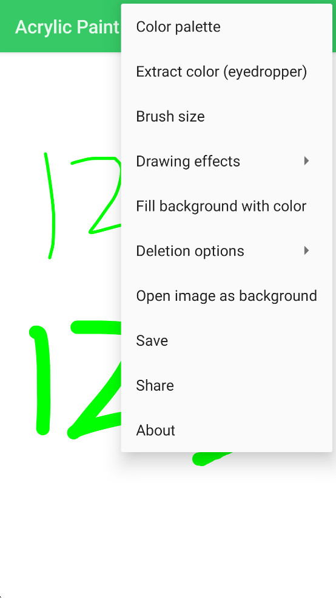Click the arrow beside Drawing effects

[306, 161]
